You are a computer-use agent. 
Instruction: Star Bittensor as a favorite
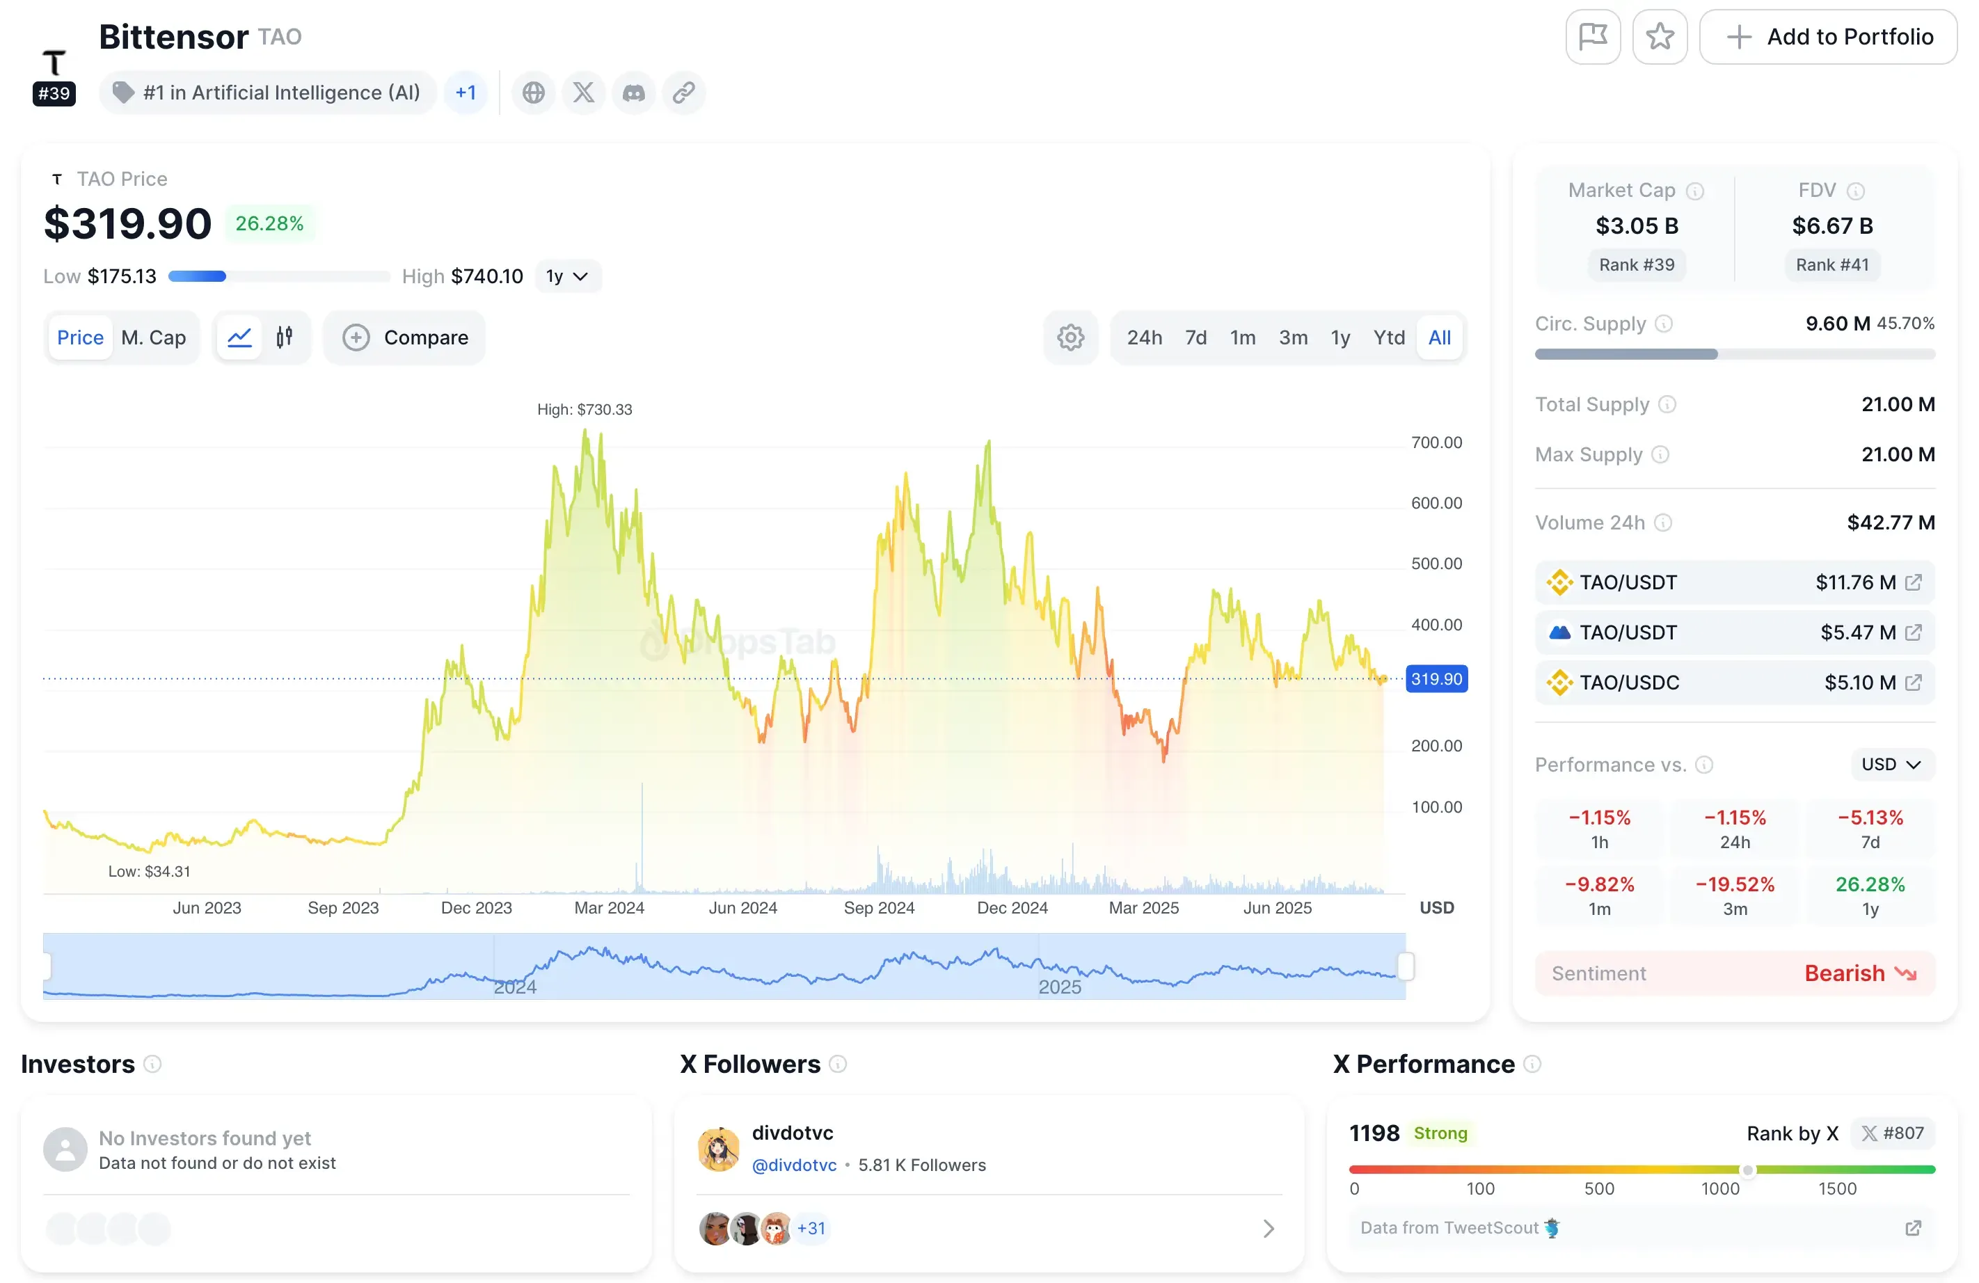click(1659, 37)
